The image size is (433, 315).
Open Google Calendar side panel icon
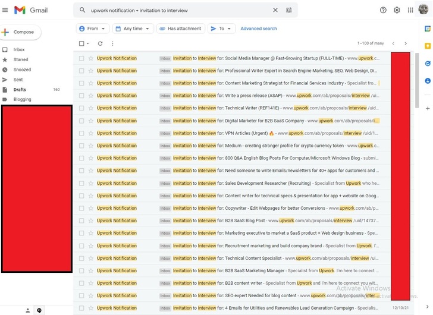click(x=428, y=29)
